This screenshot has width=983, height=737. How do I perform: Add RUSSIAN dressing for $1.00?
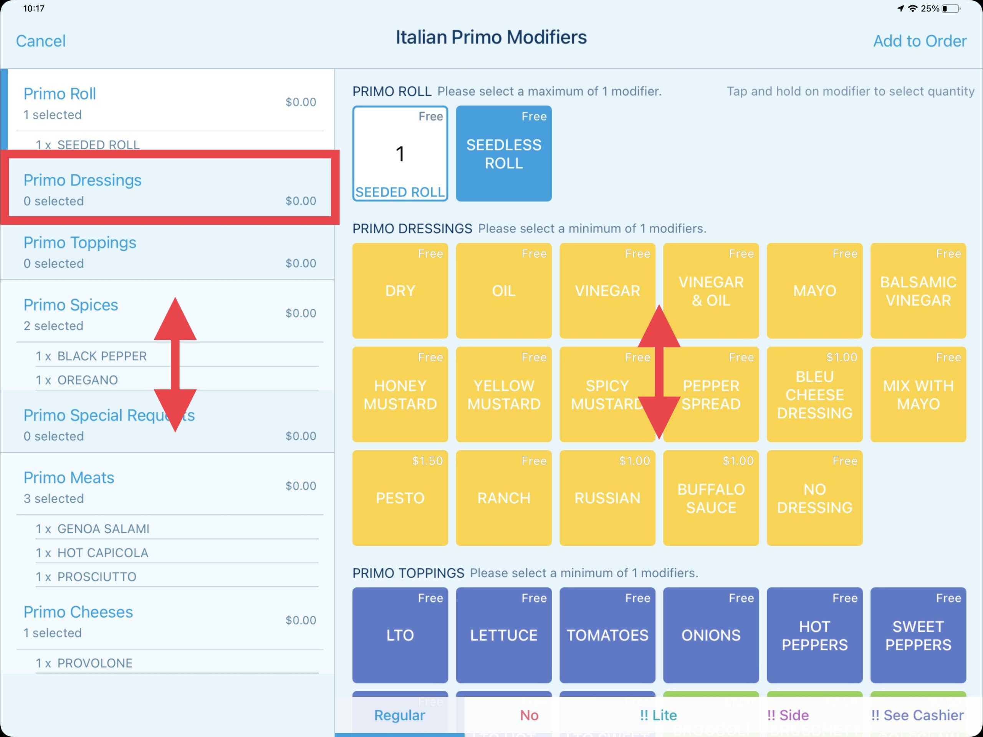[x=607, y=497]
